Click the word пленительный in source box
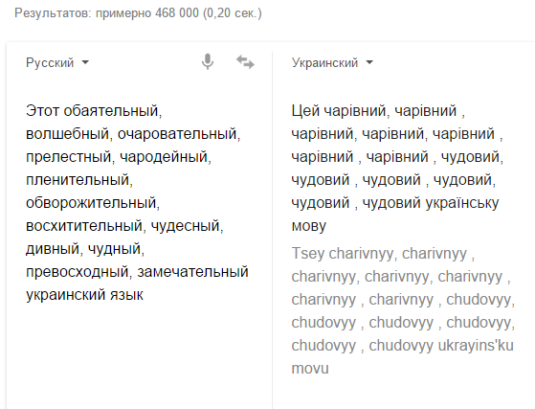The height and width of the screenshot is (409, 535). 78,180
